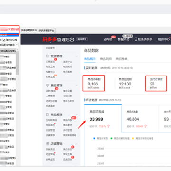Open 站内信 in the top navigation
The width and height of the screenshot is (171, 171).
[108, 39]
